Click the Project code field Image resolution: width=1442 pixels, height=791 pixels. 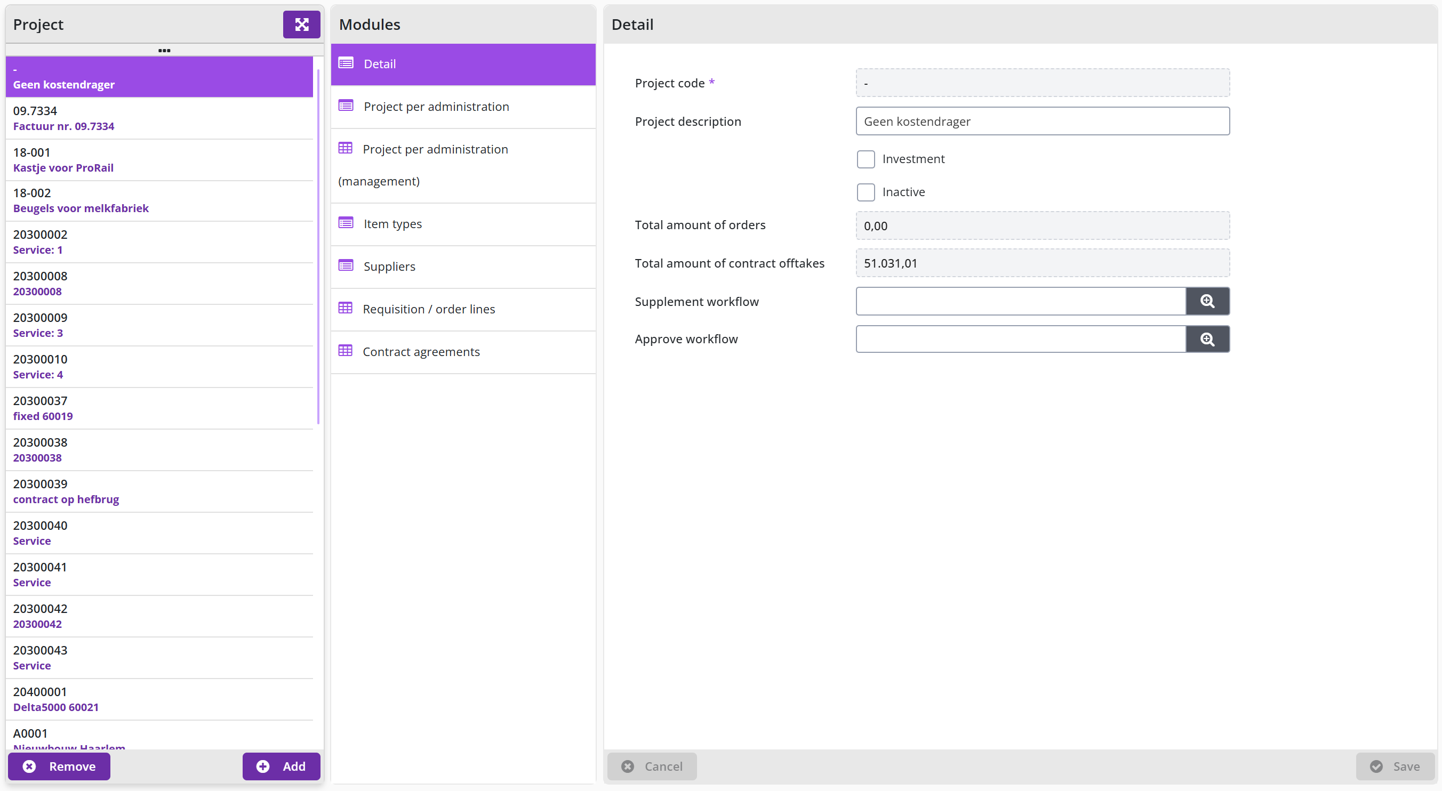1043,83
